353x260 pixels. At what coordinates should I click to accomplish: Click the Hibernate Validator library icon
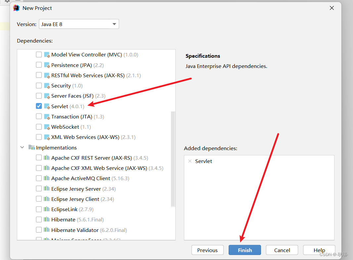tap(47, 230)
